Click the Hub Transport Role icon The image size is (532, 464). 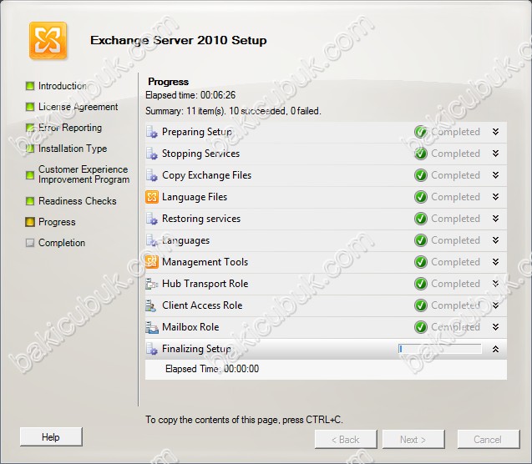click(152, 284)
